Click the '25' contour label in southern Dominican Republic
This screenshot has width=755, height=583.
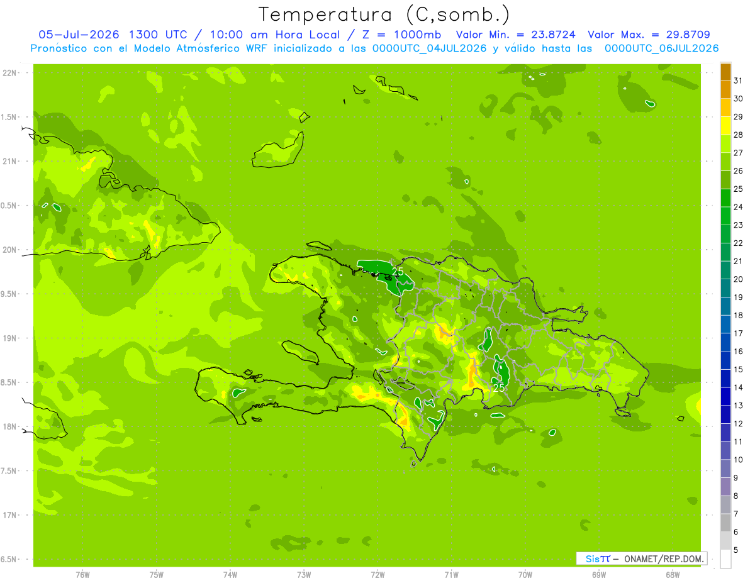coord(498,388)
